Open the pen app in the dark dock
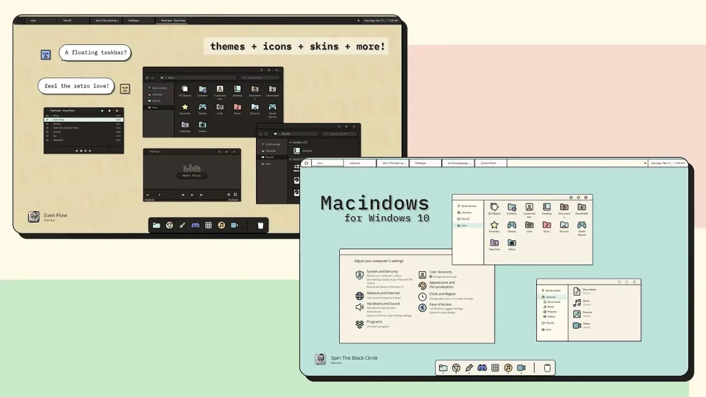The image size is (706, 397). [x=183, y=226]
